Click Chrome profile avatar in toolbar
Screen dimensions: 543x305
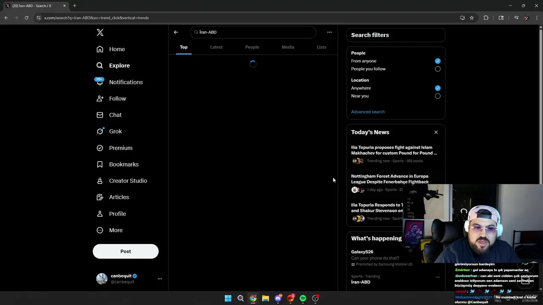click(x=526, y=18)
